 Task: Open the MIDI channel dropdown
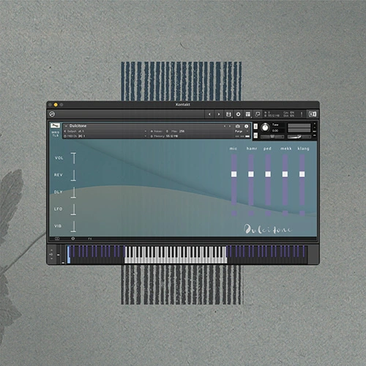tap(105, 136)
